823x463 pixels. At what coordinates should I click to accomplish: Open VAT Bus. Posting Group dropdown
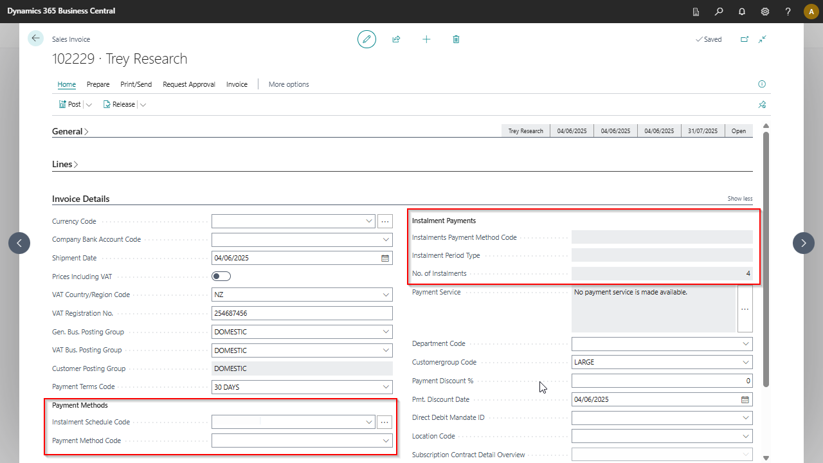tap(386, 350)
